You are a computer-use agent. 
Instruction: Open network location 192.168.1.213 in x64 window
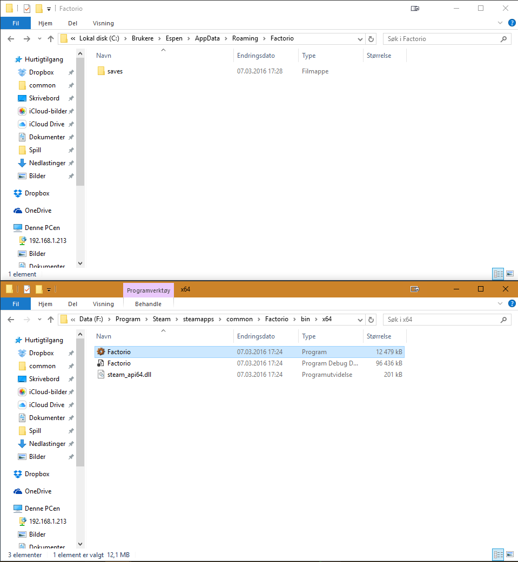(x=48, y=522)
